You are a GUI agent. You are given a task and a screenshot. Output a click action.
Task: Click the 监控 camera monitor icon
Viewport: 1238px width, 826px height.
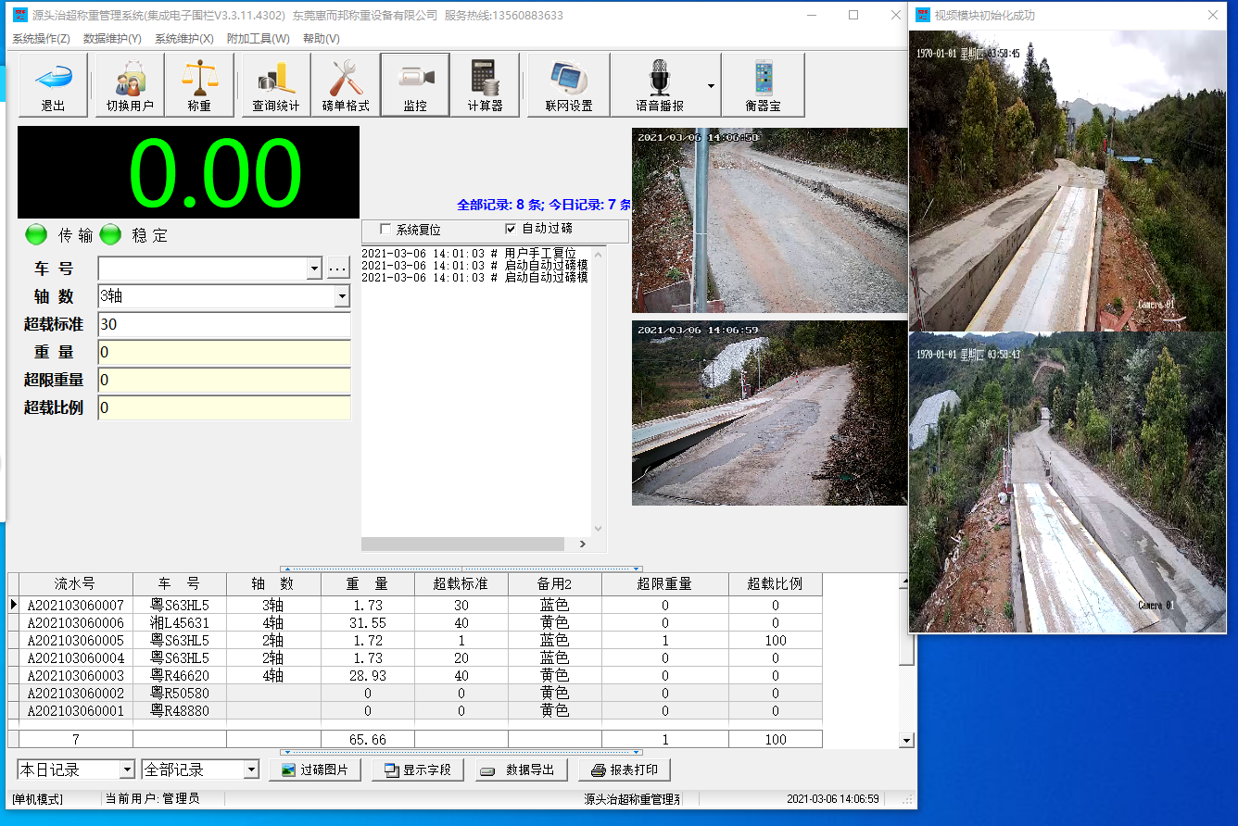(x=415, y=84)
